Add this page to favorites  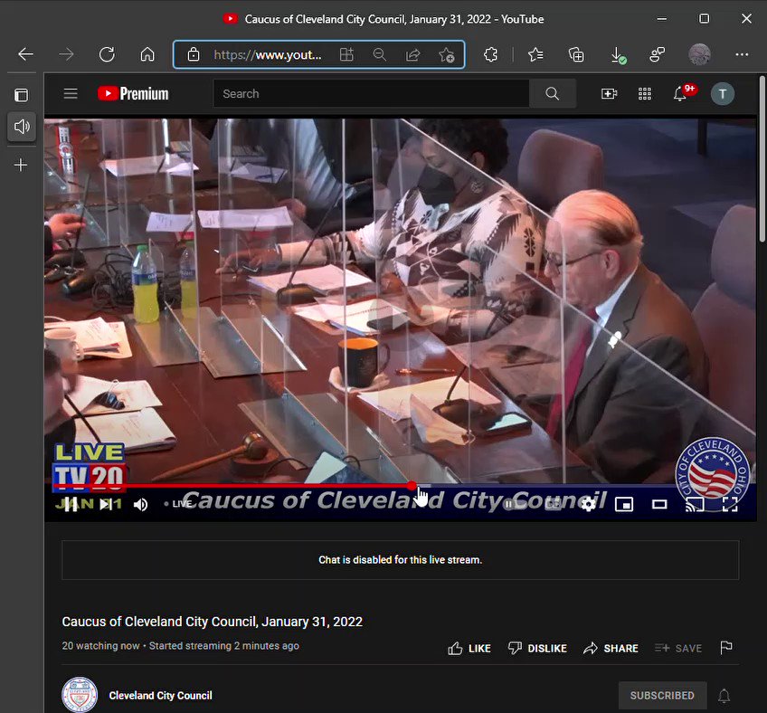pyautogui.click(x=446, y=54)
